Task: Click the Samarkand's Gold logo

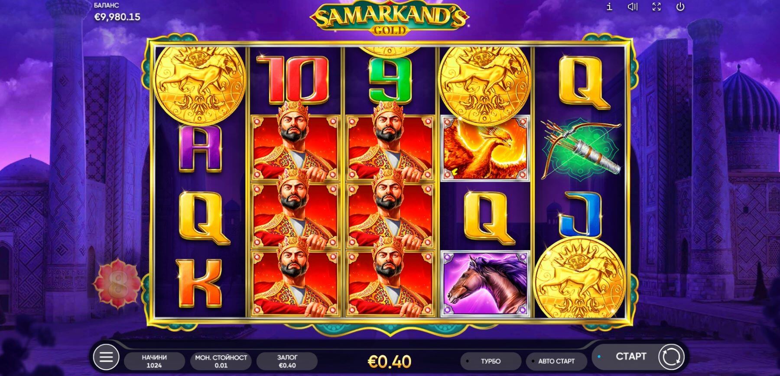Action: [x=390, y=19]
